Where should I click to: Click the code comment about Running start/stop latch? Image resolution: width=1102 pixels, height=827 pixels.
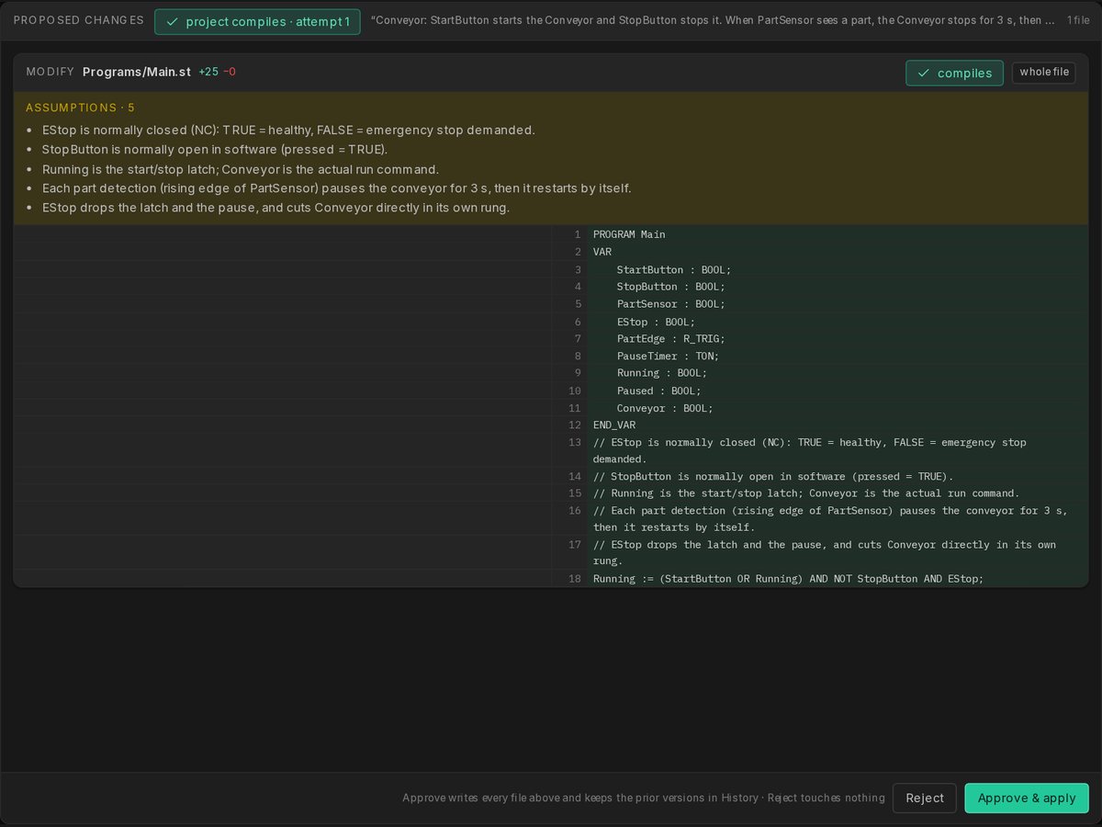click(806, 493)
